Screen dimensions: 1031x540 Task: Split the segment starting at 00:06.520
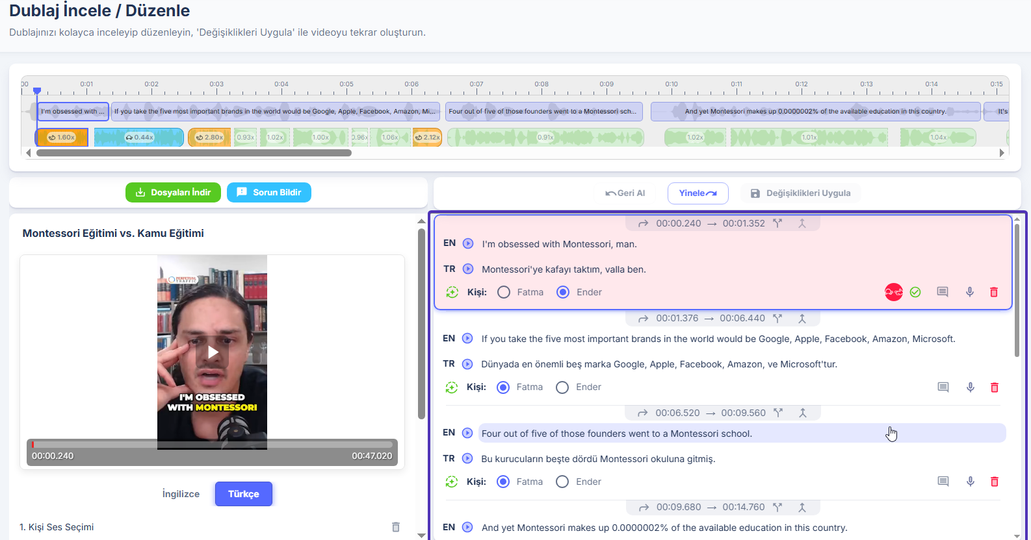pyautogui.click(x=778, y=413)
